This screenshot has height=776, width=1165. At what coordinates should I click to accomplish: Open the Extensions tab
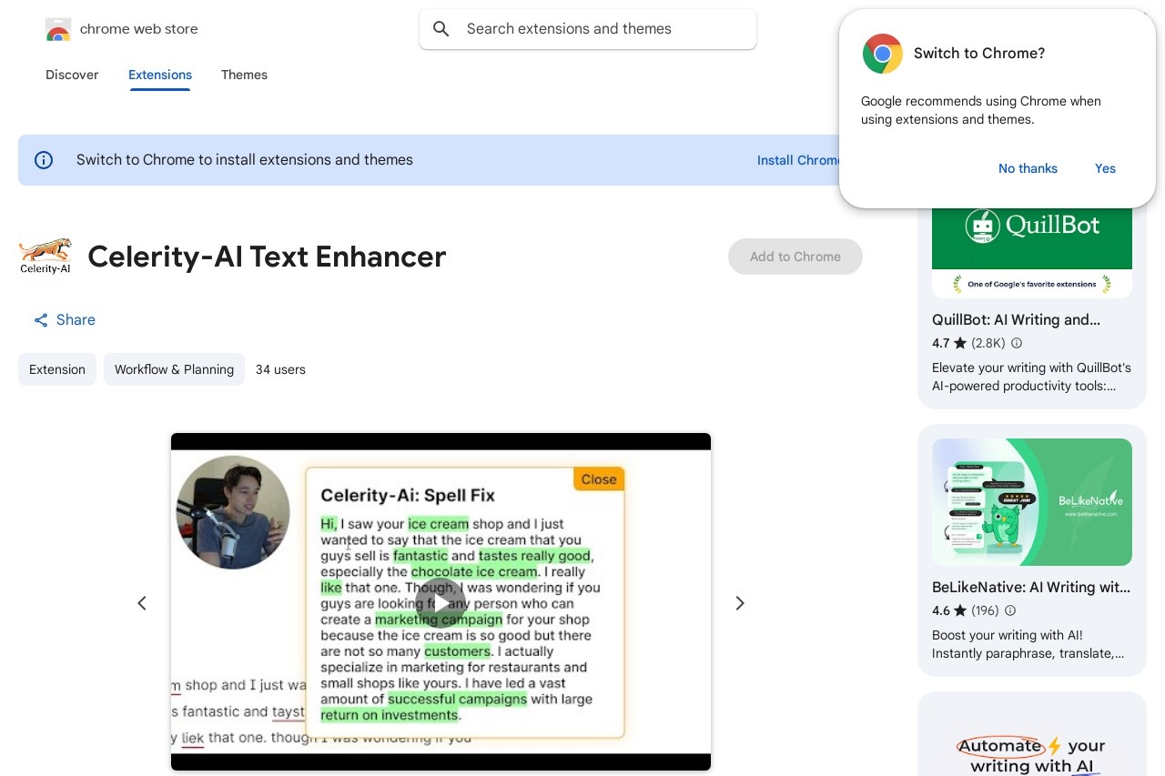click(x=160, y=75)
